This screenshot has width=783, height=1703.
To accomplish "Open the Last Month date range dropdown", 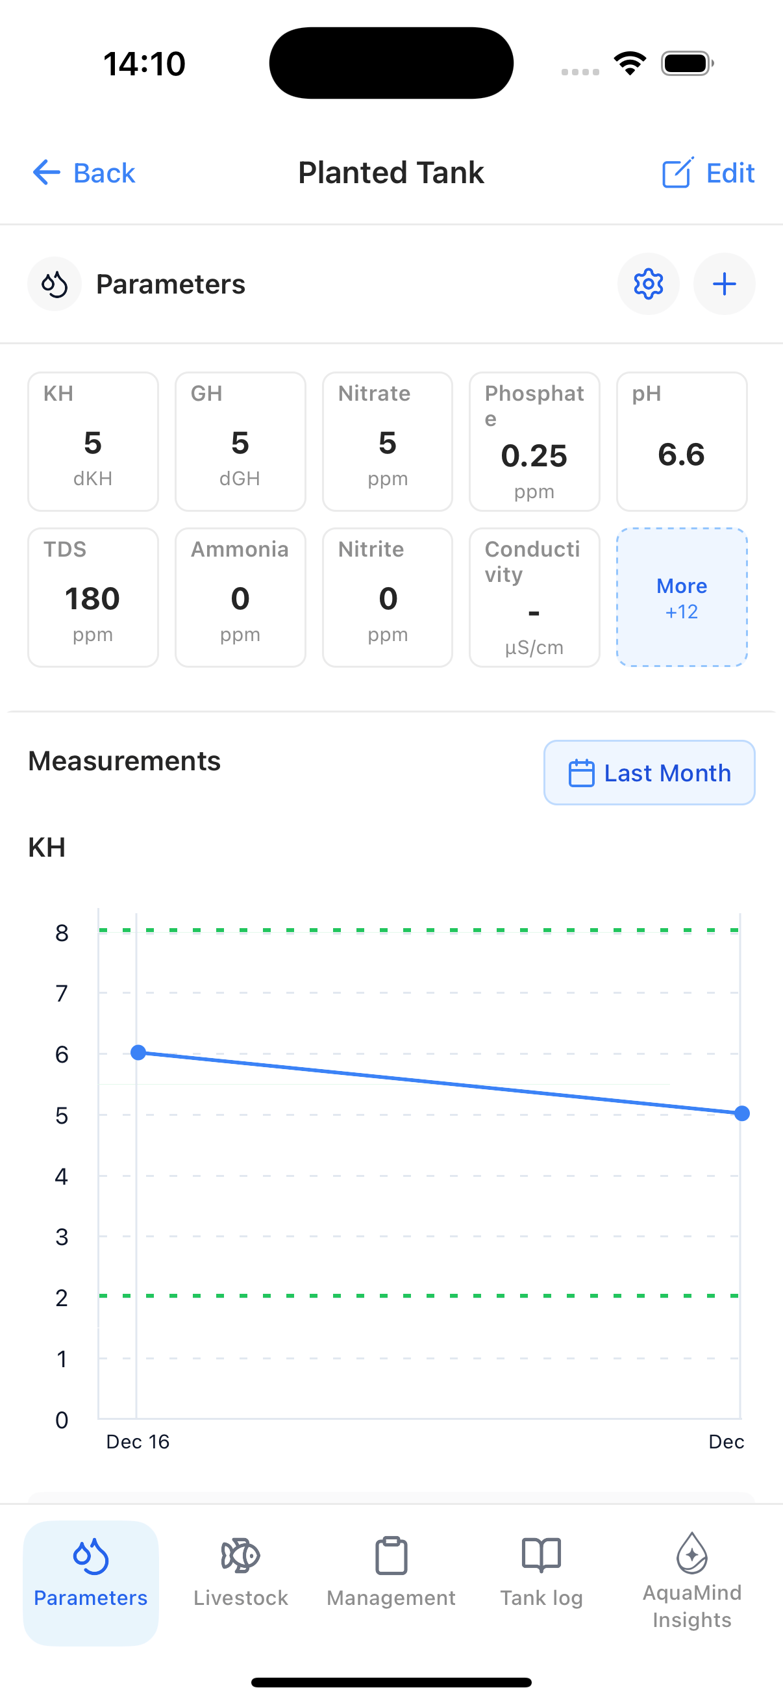I will 649,773.
